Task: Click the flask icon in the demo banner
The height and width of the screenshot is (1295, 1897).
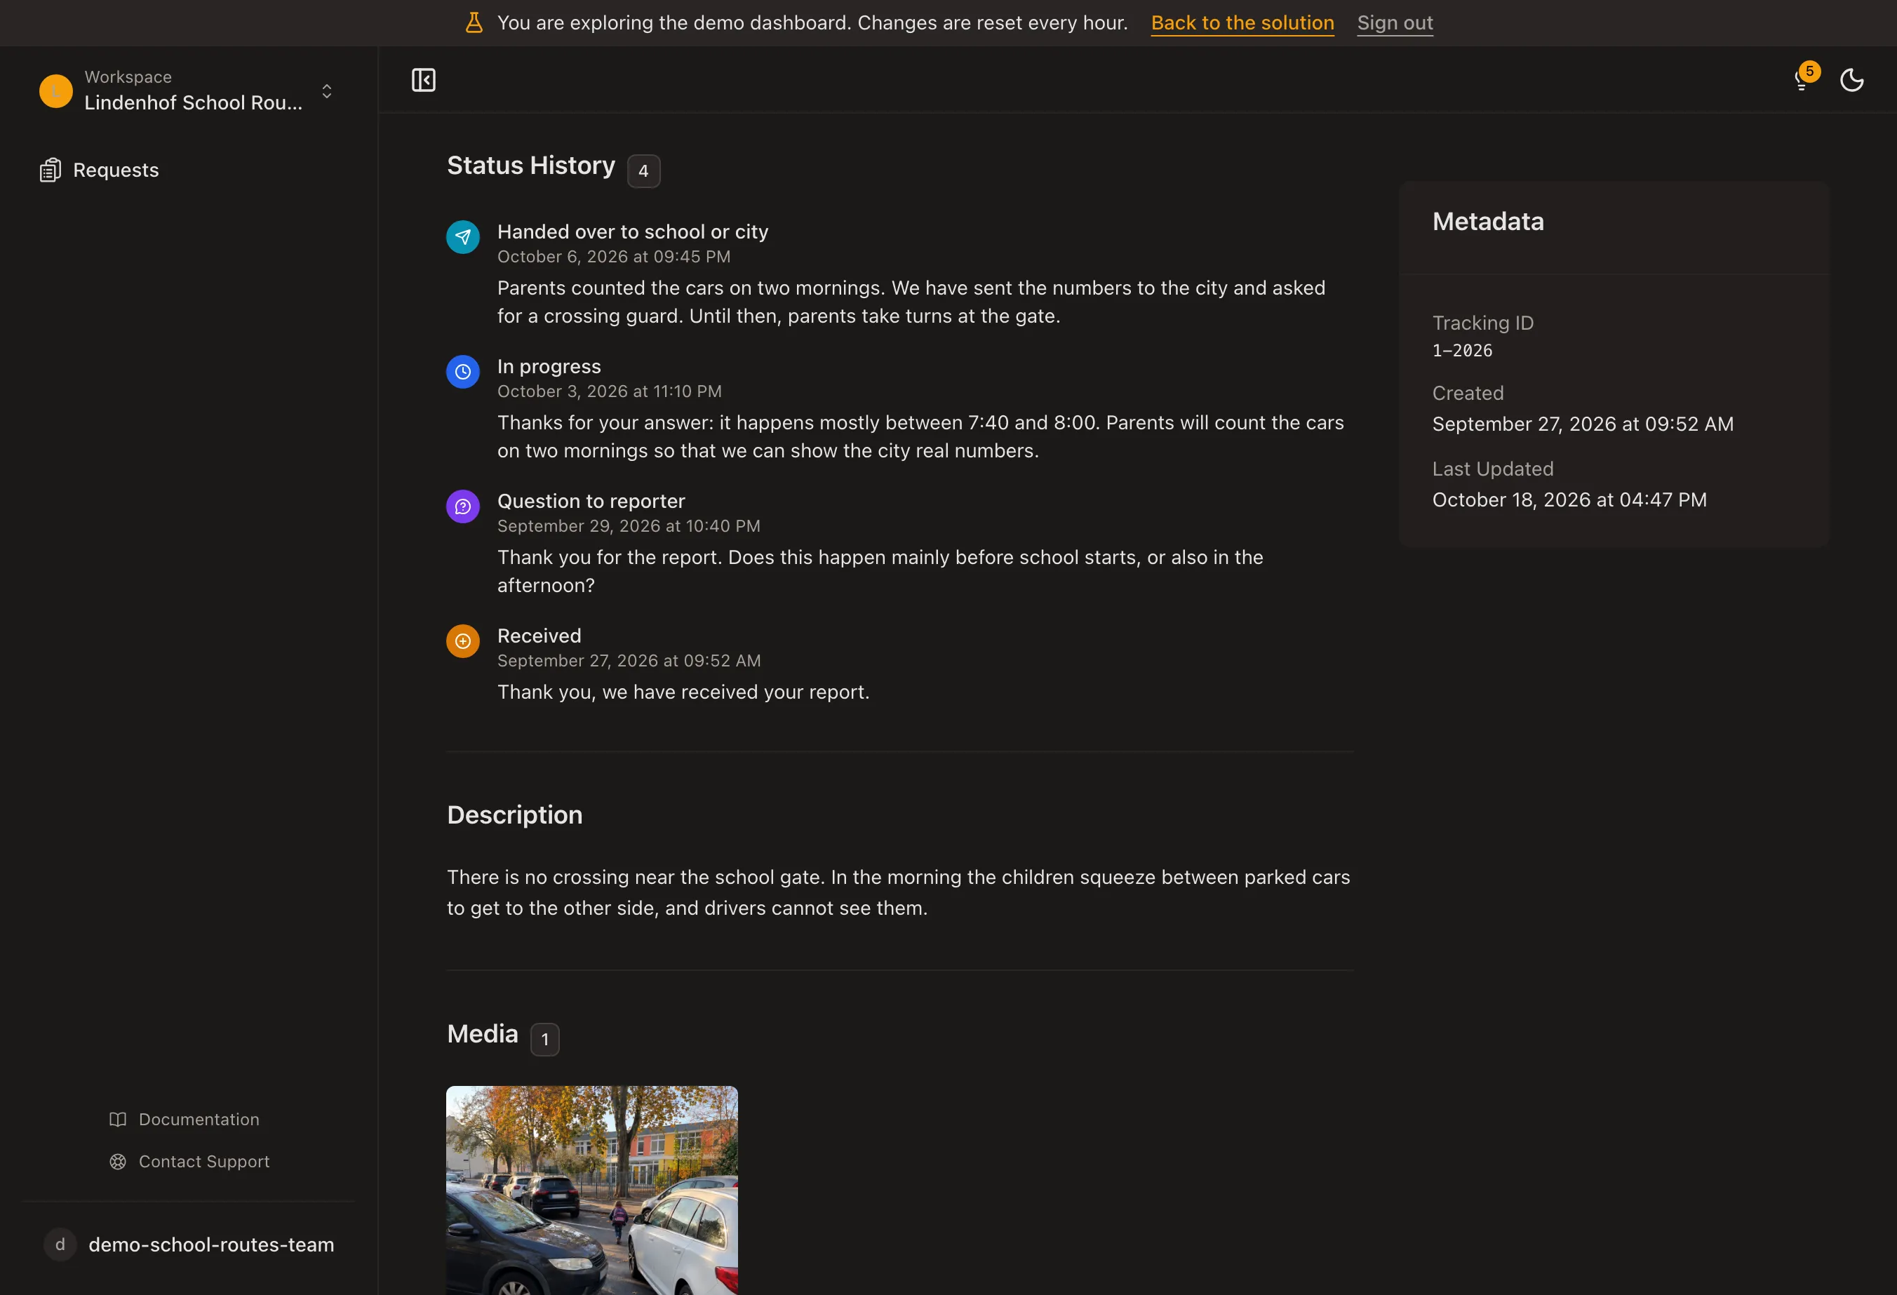Action: coord(474,23)
